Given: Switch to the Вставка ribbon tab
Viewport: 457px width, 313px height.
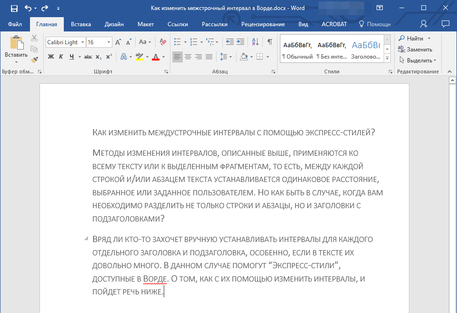Looking at the screenshot, I should 81,24.
